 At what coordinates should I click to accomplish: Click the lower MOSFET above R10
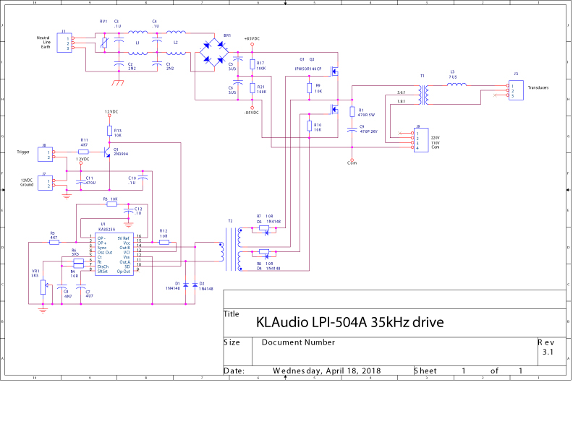coord(334,109)
